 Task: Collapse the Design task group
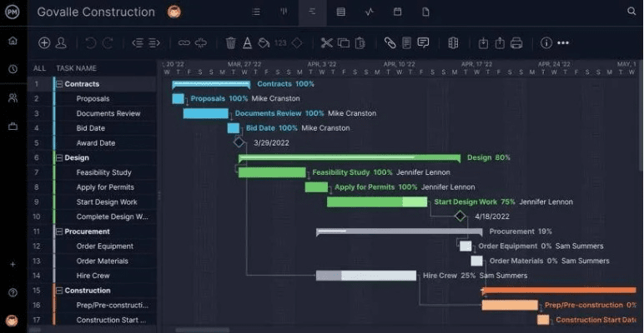tap(59, 157)
